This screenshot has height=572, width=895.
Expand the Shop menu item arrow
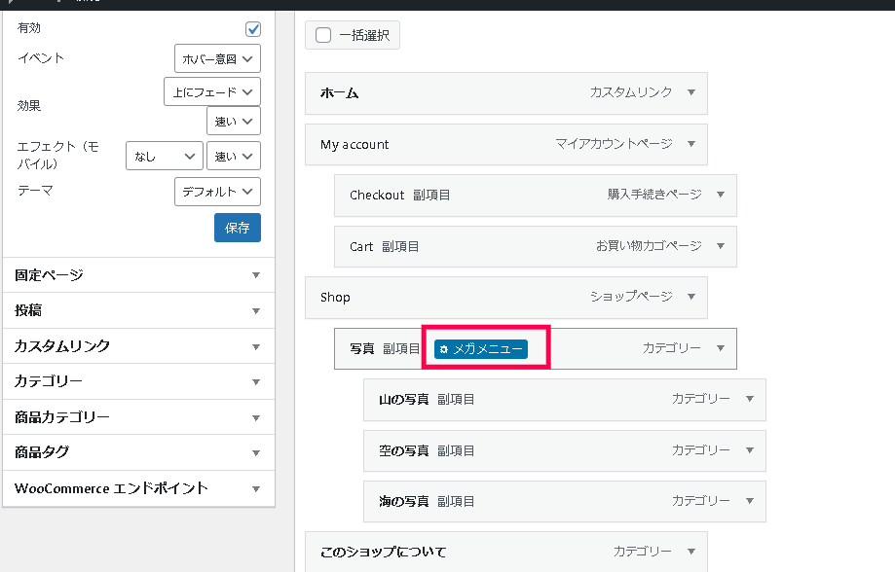coord(691,297)
